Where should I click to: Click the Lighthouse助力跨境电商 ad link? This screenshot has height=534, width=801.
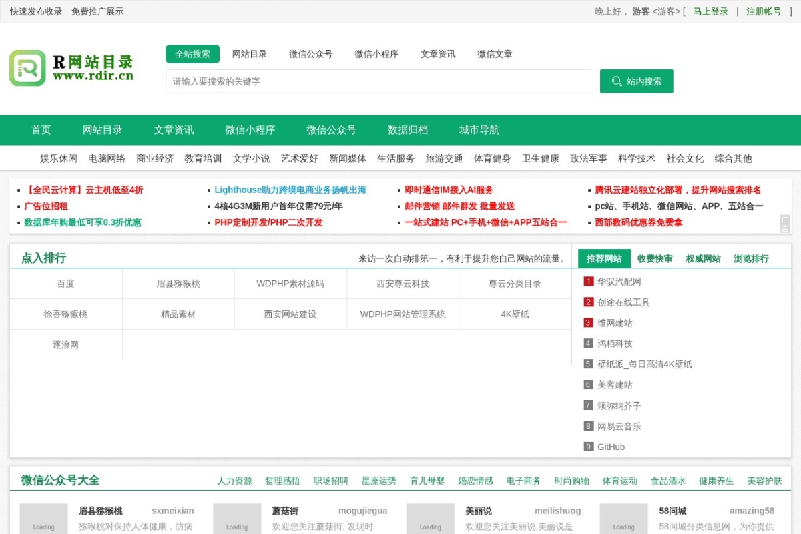290,190
